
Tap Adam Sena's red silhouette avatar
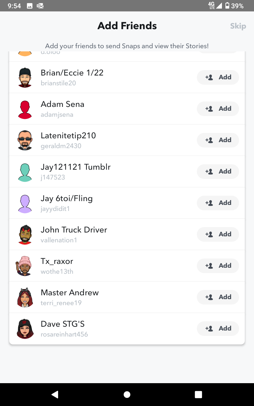pyautogui.click(x=25, y=109)
